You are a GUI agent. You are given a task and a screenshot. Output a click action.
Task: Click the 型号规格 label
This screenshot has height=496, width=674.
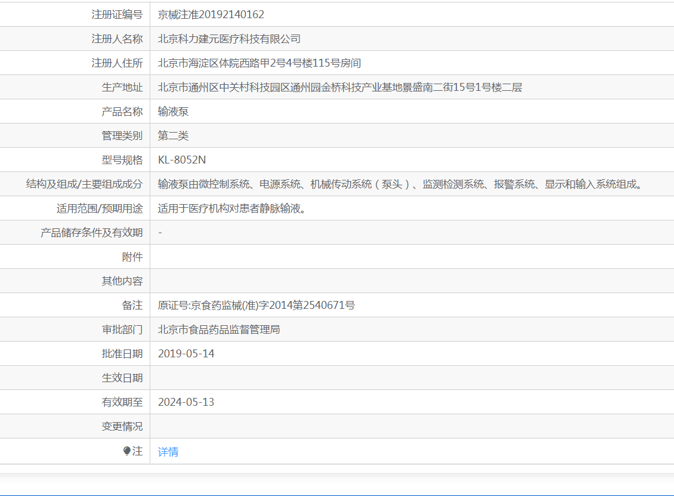[x=122, y=160]
